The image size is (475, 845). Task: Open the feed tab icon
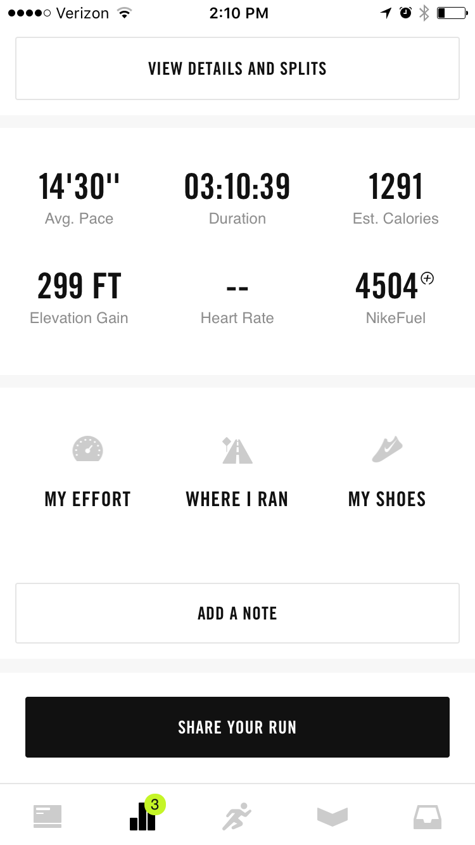(x=47, y=816)
